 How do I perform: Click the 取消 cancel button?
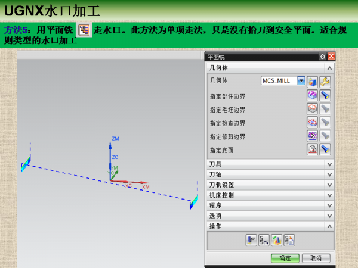pos(316,258)
